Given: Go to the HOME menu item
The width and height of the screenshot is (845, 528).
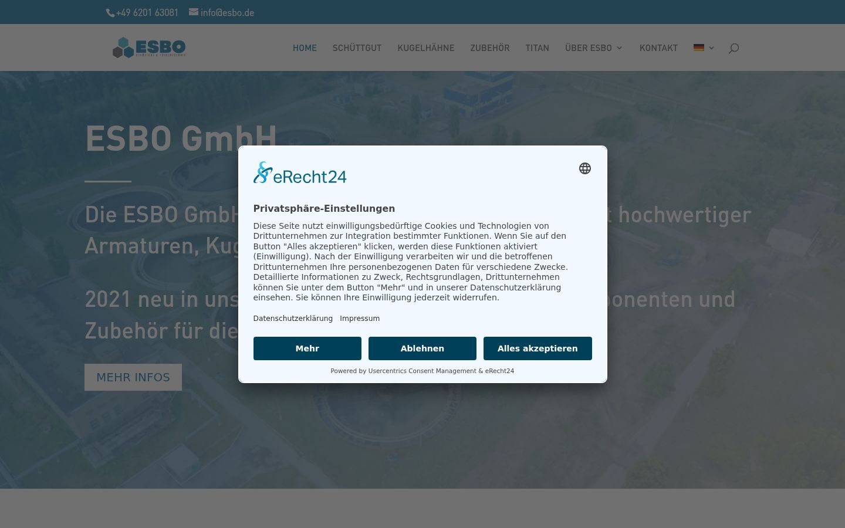Looking at the screenshot, I should pyautogui.click(x=305, y=48).
